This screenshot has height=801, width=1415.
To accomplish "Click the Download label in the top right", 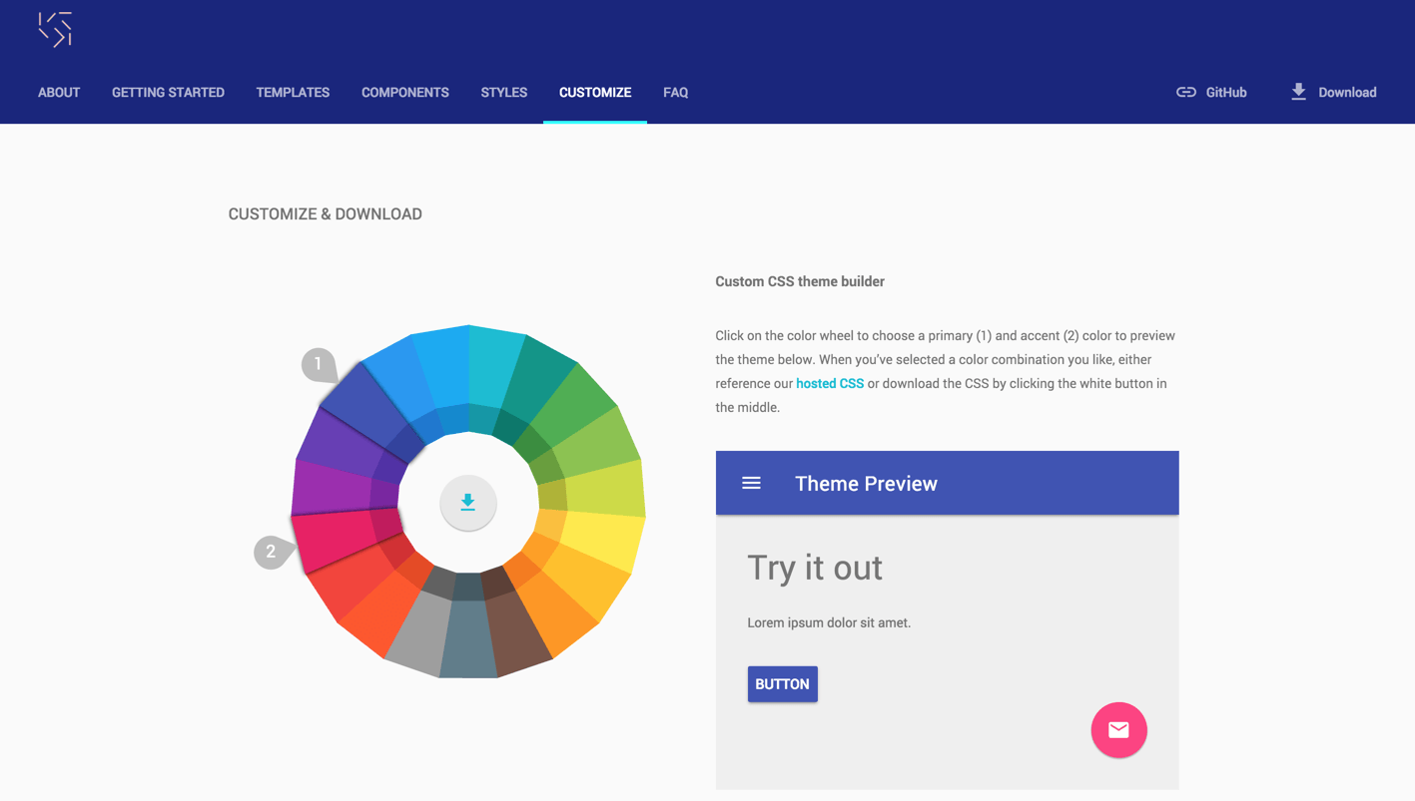I will (1345, 92).
